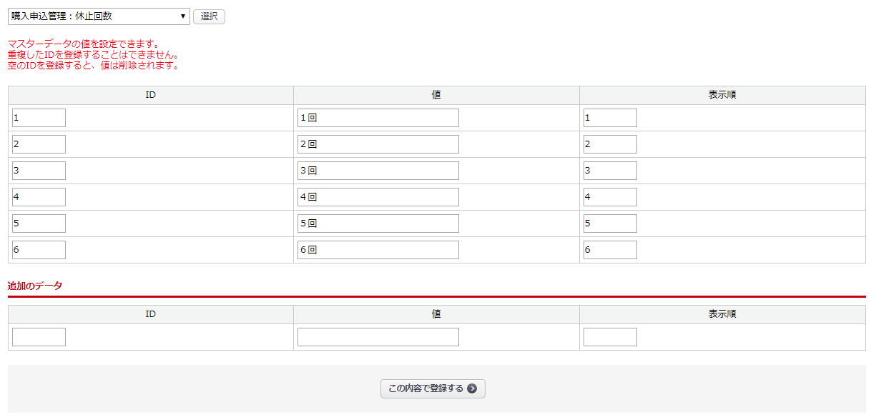Click the display order field of row 3
Viewport: 871px width, 417px height.
[x=610, y=171]
